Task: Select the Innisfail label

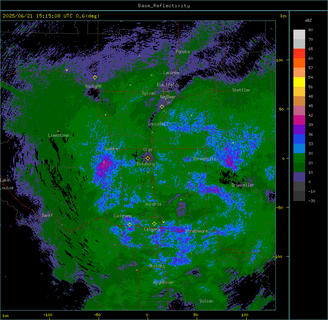Action: tap(158, 124)
